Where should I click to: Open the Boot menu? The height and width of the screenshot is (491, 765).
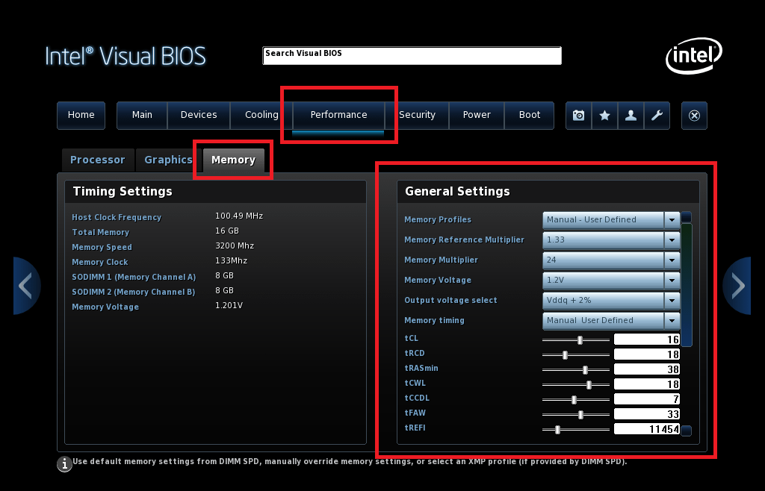point(530,116)
